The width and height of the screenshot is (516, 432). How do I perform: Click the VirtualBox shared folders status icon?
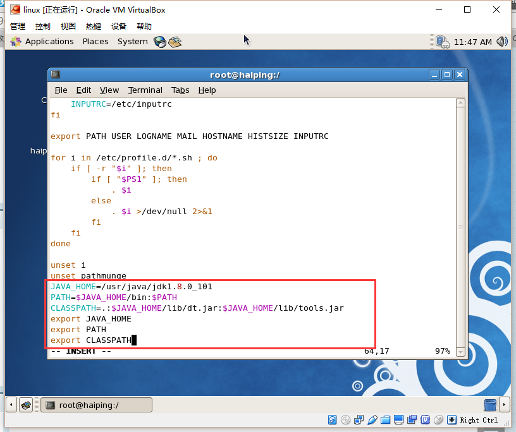[385, 420]
